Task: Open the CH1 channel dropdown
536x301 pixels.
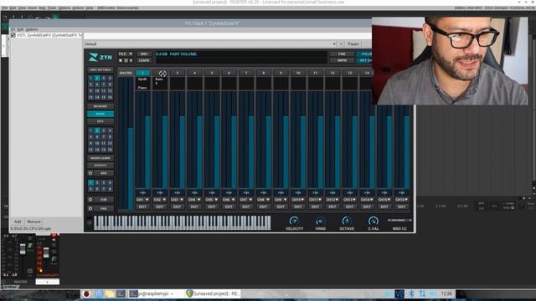Action: (x=142, y=199)
